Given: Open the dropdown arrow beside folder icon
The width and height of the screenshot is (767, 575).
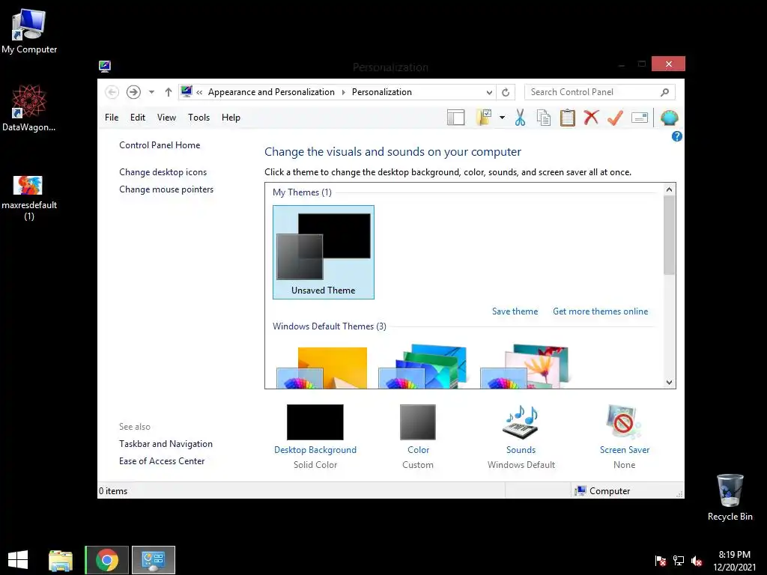Looking at the screenshot, I should pyautogui.click(x=502, y=118).
